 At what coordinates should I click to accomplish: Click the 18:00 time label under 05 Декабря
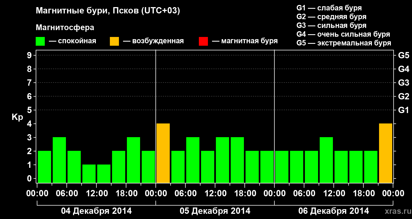pyautogui.click(x=245, y=194)
